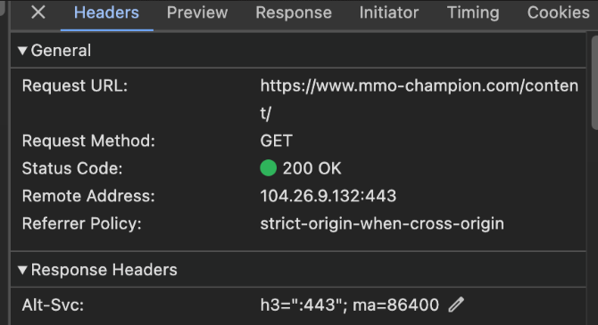
Task: Click the Response Headers heading label
Action: tap(104, 270)
